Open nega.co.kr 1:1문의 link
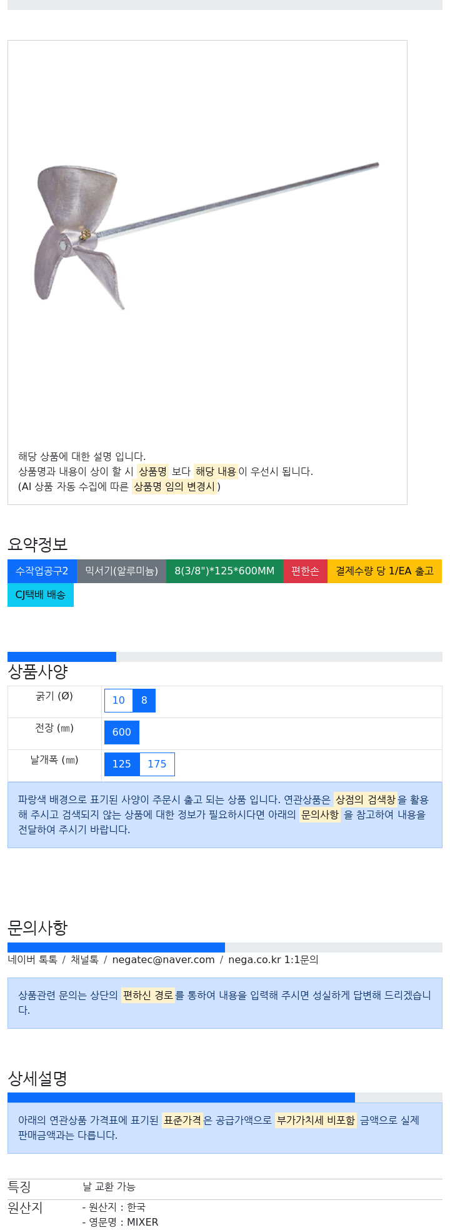450x1230 pixels. click(273, 960)
